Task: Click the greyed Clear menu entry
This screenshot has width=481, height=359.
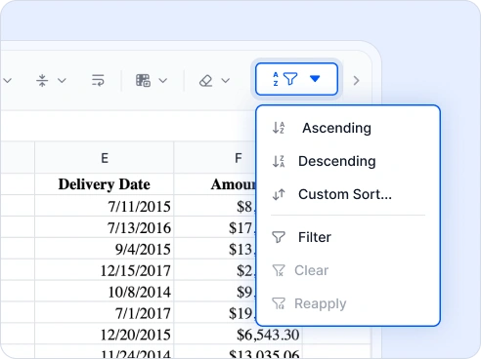Action: coord(348,270)
